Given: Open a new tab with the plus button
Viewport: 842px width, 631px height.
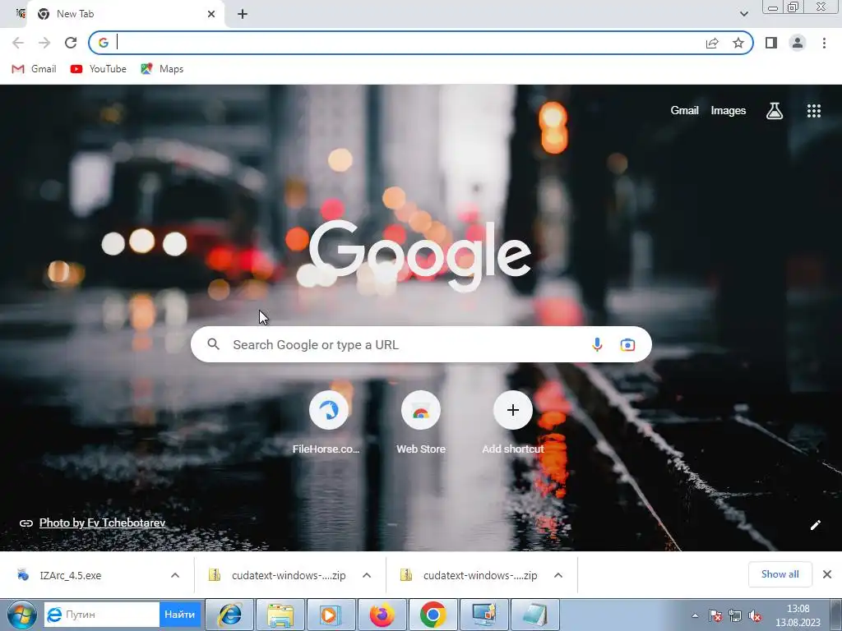Looking at the screenshot, I should point(243,14).
